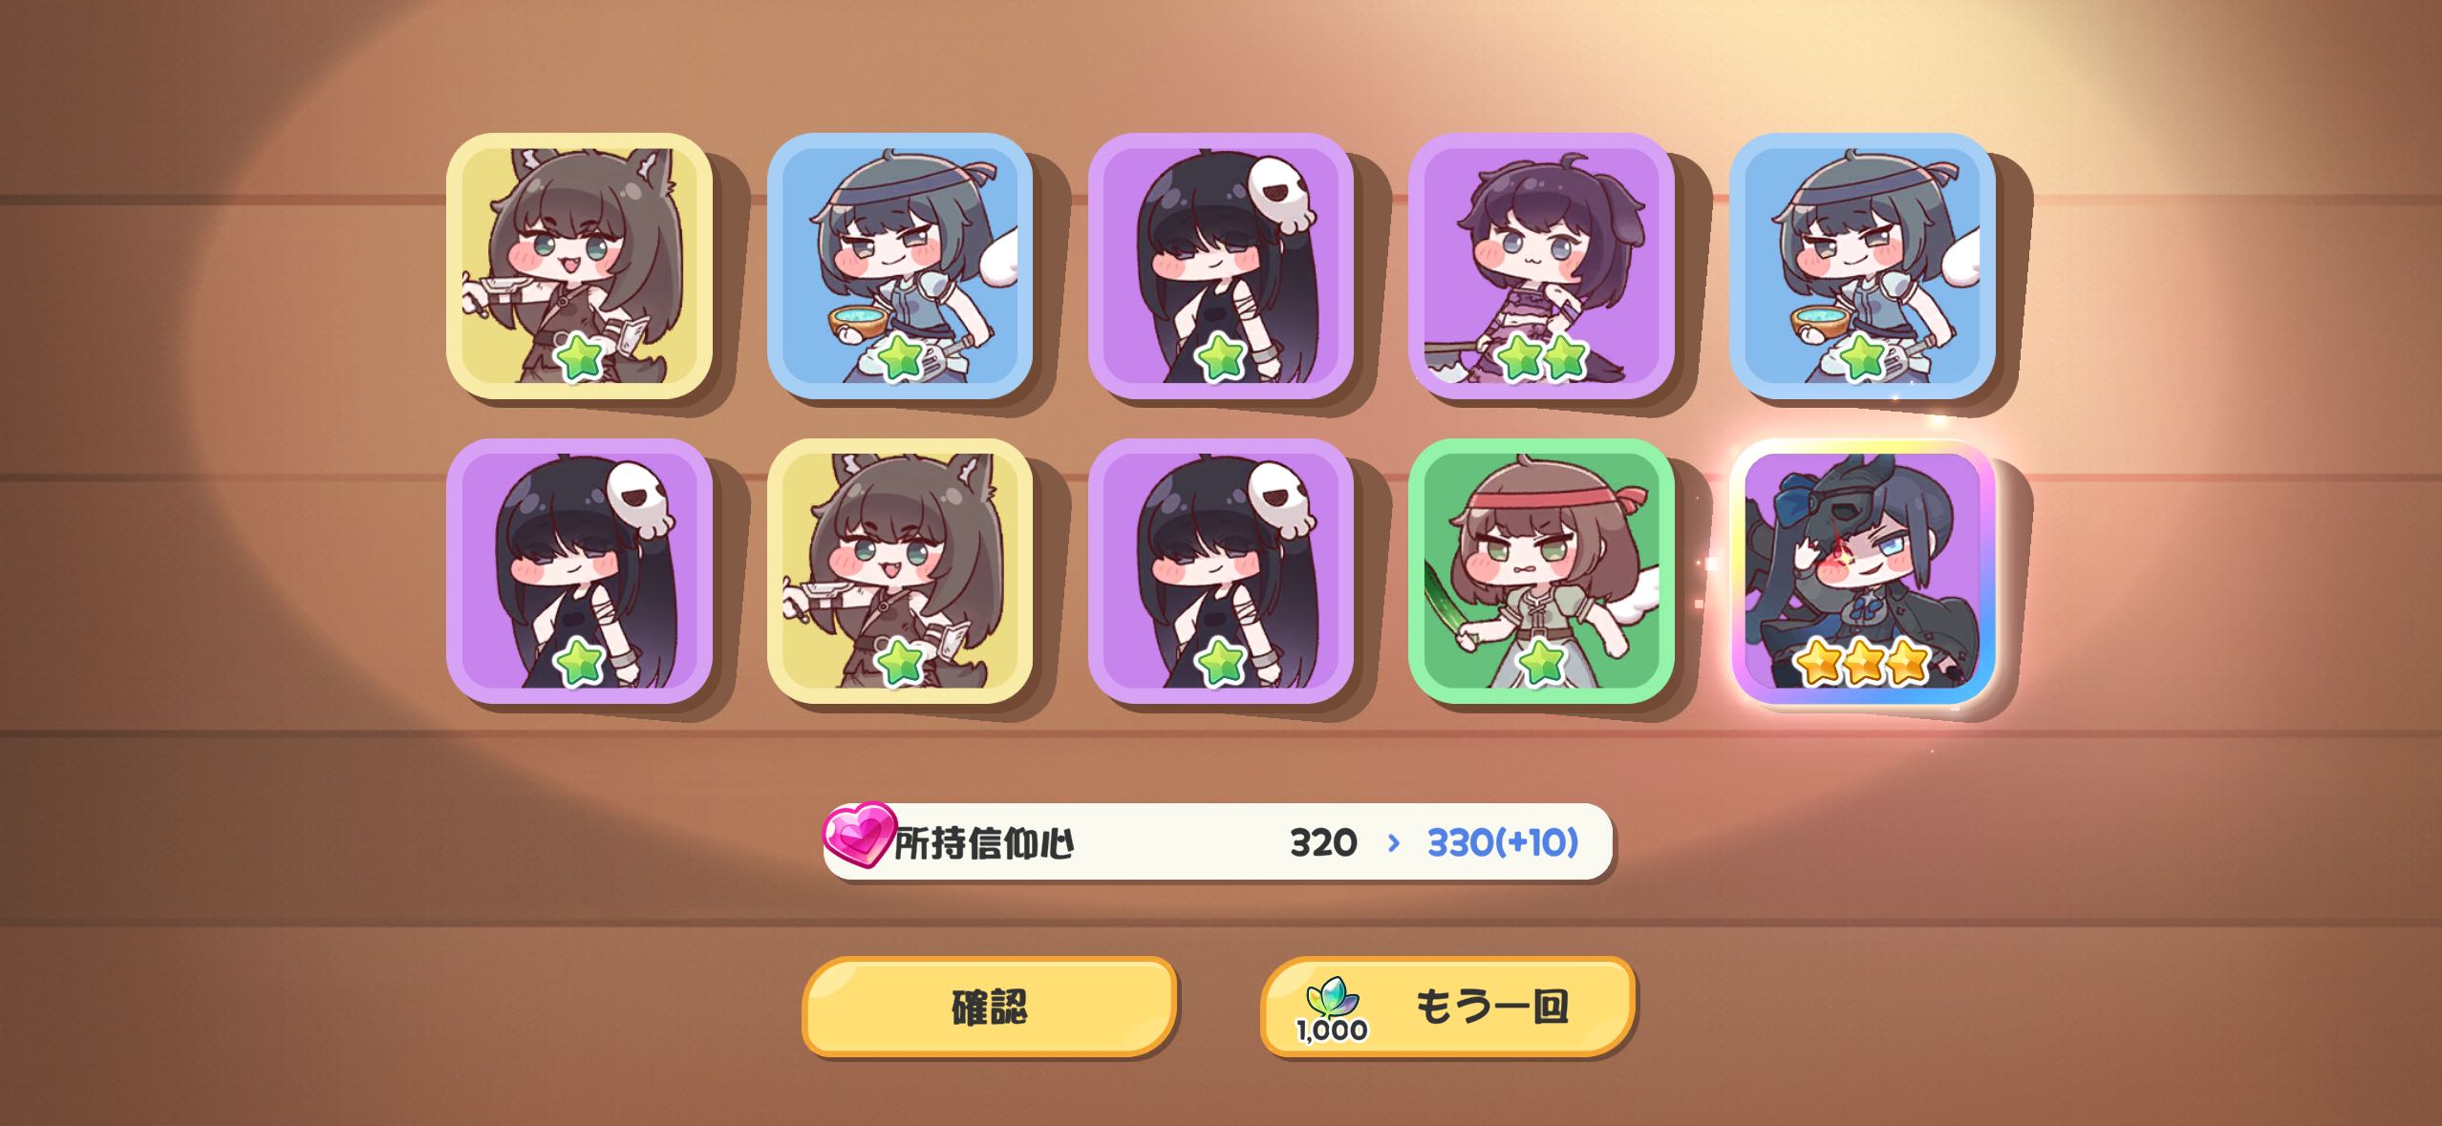
Task: Select the bottom-left skull hairpin girl card
Action: click(579, 571)
